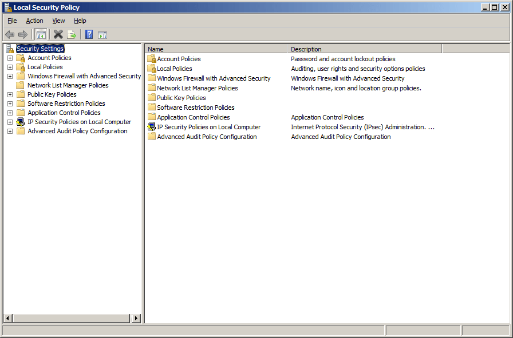This screenshot has width=513, height=338.
Task: Click Security Settings root node icon
Action: point(10,49)
